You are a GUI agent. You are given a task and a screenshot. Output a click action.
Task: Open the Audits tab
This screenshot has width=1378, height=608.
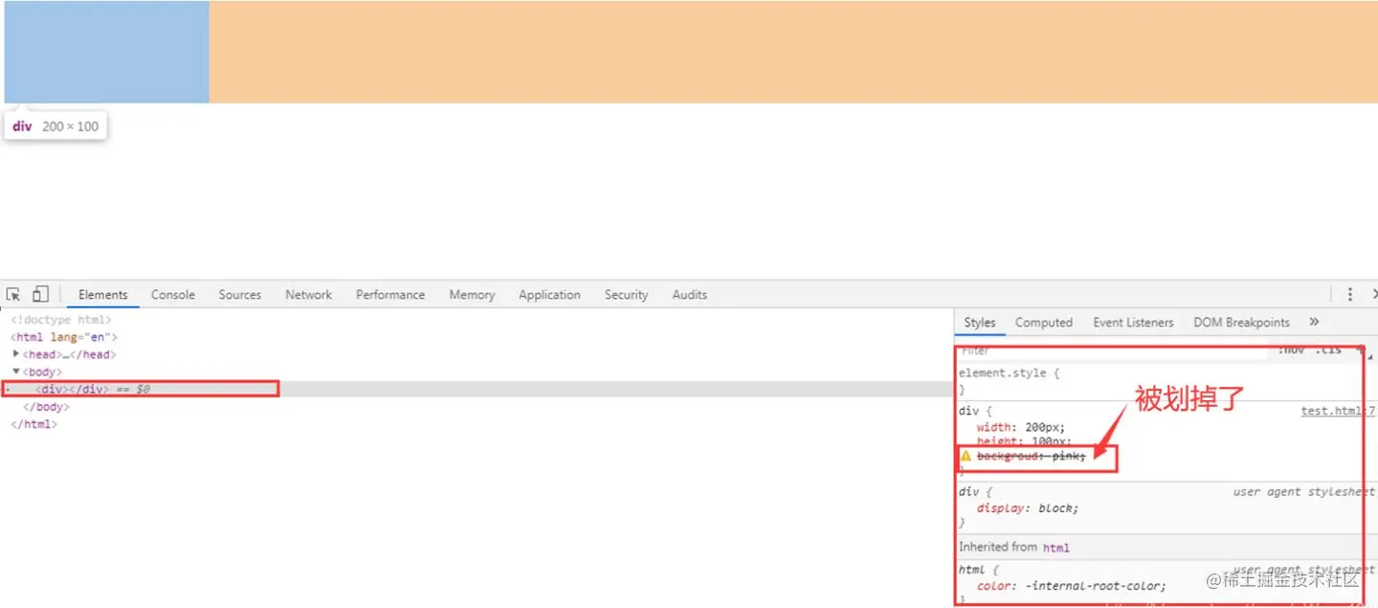coord(689,295)
